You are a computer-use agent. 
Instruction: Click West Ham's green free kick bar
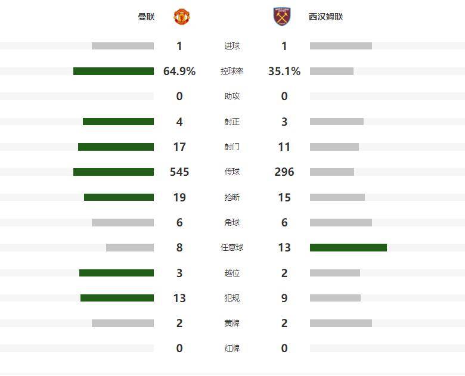coord(348,248)
